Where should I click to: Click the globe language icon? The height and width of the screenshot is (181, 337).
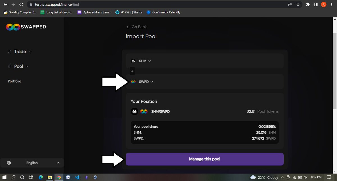[9, 163]
